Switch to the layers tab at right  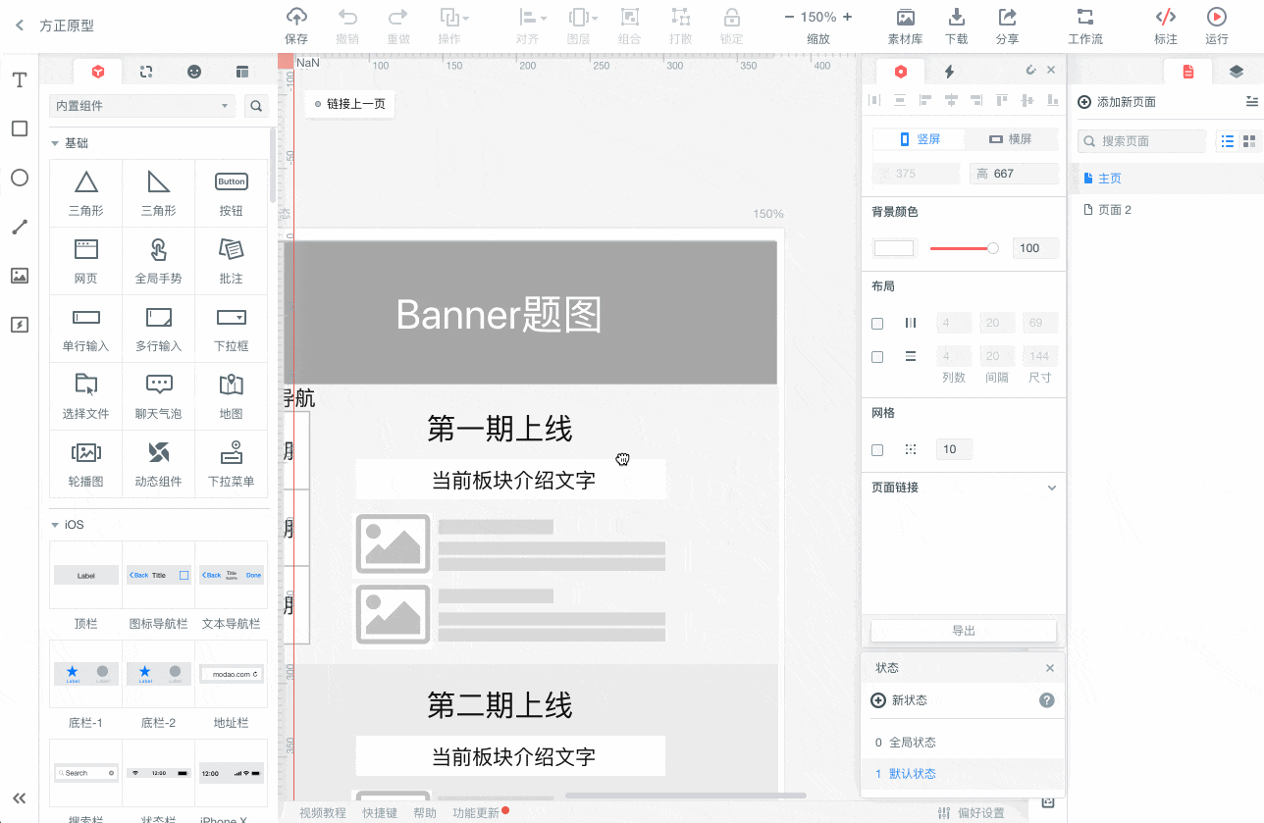point(1236,71)
